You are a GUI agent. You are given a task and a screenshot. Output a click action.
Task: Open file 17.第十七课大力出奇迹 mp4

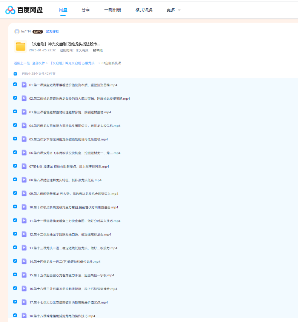[x=68, y=302]
